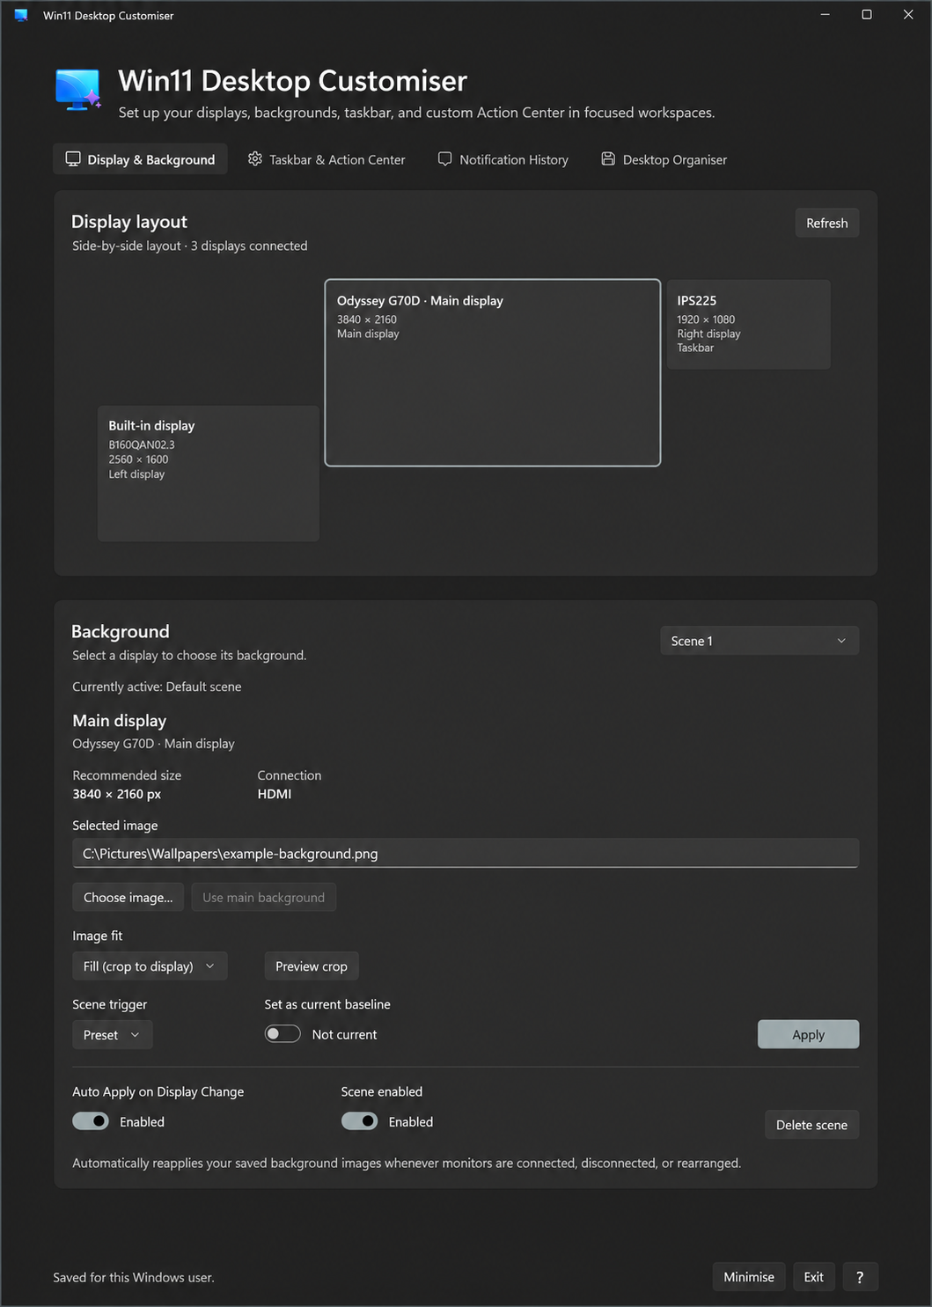Image resolution: width=932 pixels, height=1307 pixels.
Task: Click the Win11 Desktop Customiser monitor logo
Action: coord(78,90)
